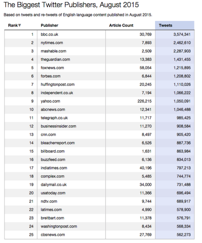Viewport: 202px width, 243px height.
Task: Select buzzfeed.com in the table
Action: pyautogui.click(x=53, y=160)
